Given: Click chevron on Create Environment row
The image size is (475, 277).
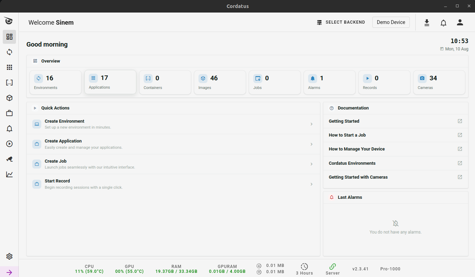Looking at the screenshot, I should [x=312, y=124].
